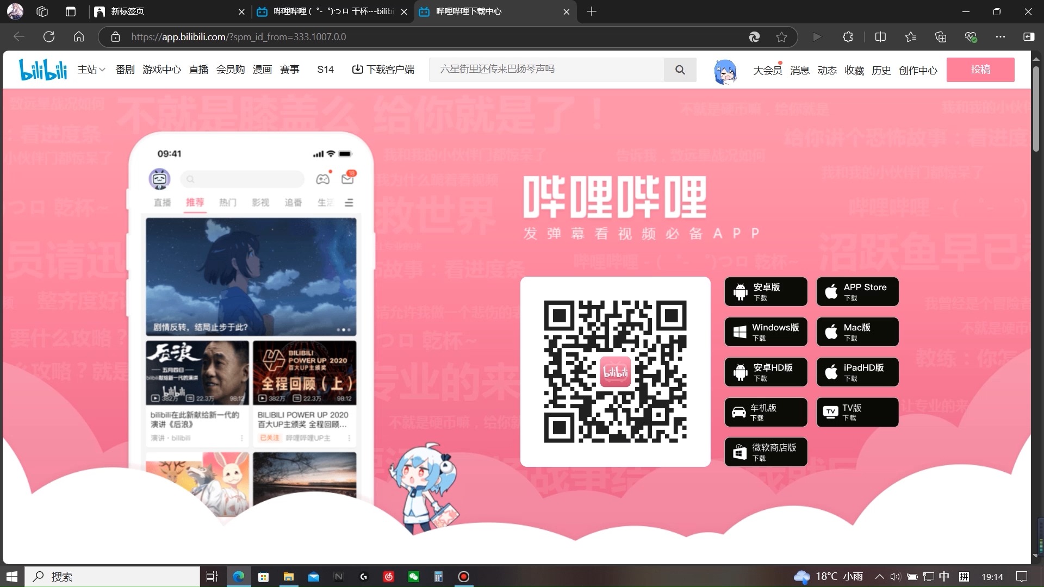1044x587 pixels.
Task: Expand the 大会员 menu expander
Action: (x=768, y=69)
